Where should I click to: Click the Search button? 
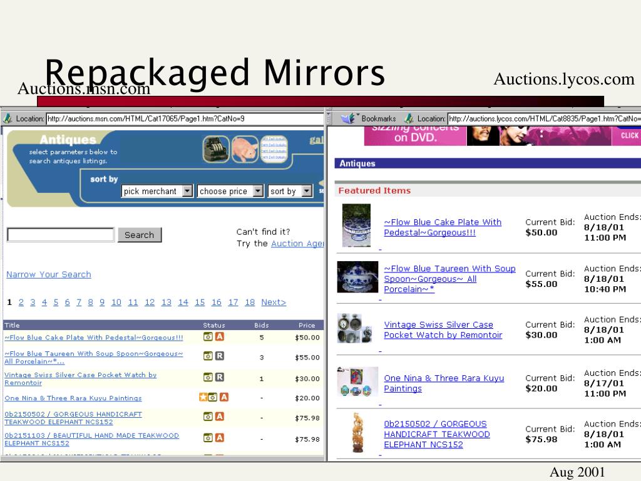(x=140, y=235)
